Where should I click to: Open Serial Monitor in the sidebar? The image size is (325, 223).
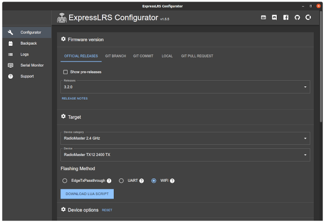coord(27,66)
